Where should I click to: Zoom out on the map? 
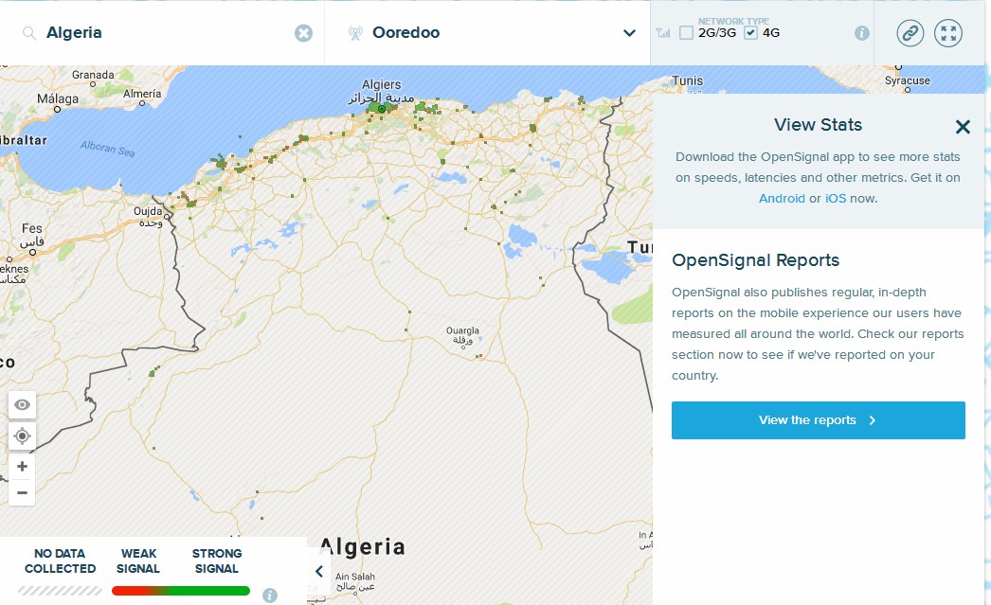pos(22,492)
